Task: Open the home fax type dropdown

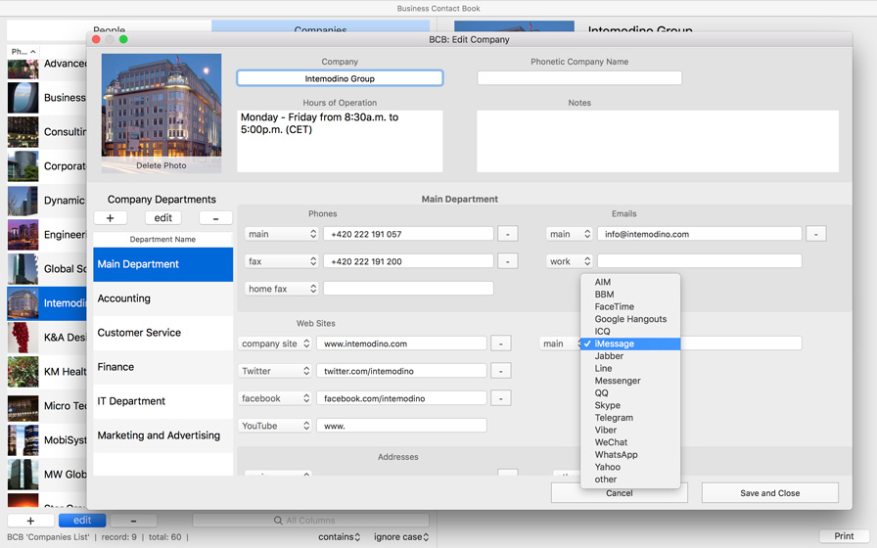Action: pos(281,289)
